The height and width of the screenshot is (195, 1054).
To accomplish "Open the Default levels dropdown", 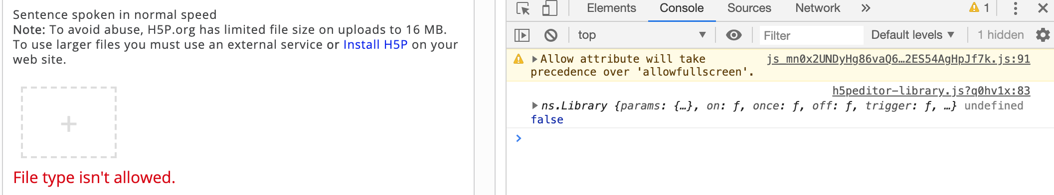I will click(x=912, y=35).
